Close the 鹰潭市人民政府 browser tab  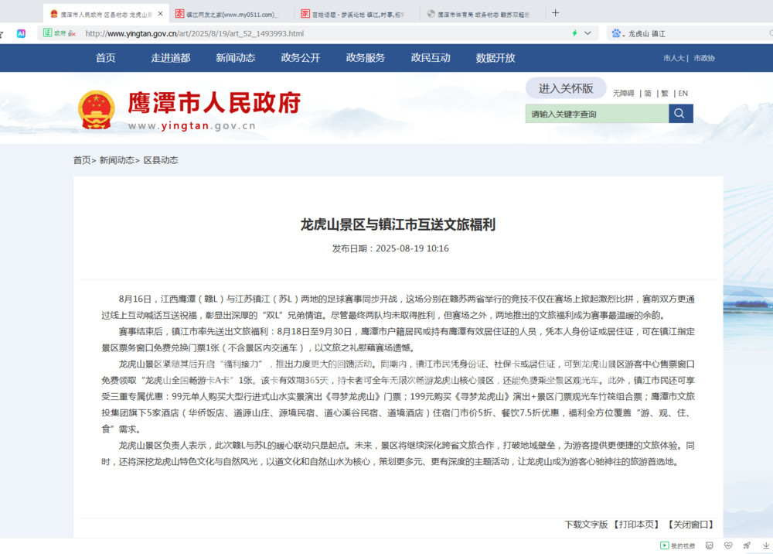[x=161, y=14]
